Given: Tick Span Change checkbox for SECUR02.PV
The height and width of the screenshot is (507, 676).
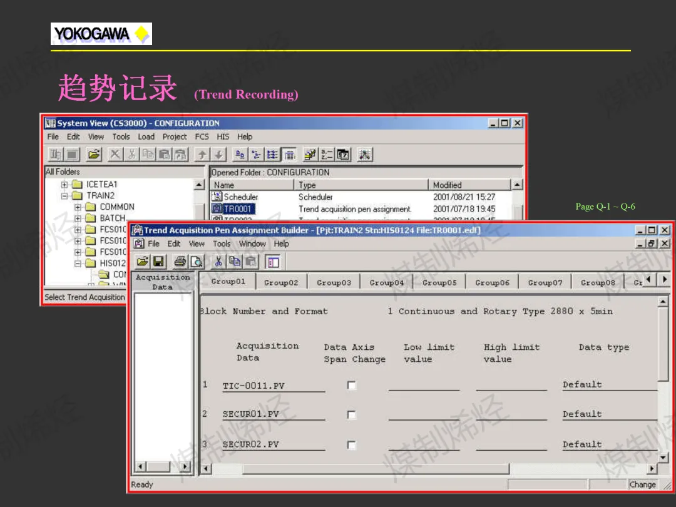Looking at the screenshot, I should click(x=352, y=445).
